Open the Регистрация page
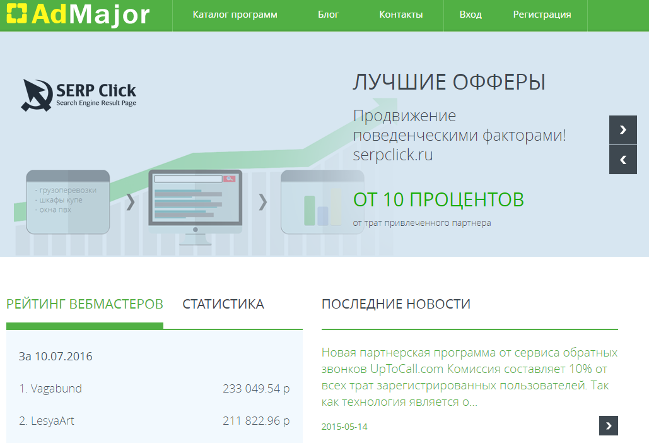Viewport: 649px width, 443px height. (542, 15)
